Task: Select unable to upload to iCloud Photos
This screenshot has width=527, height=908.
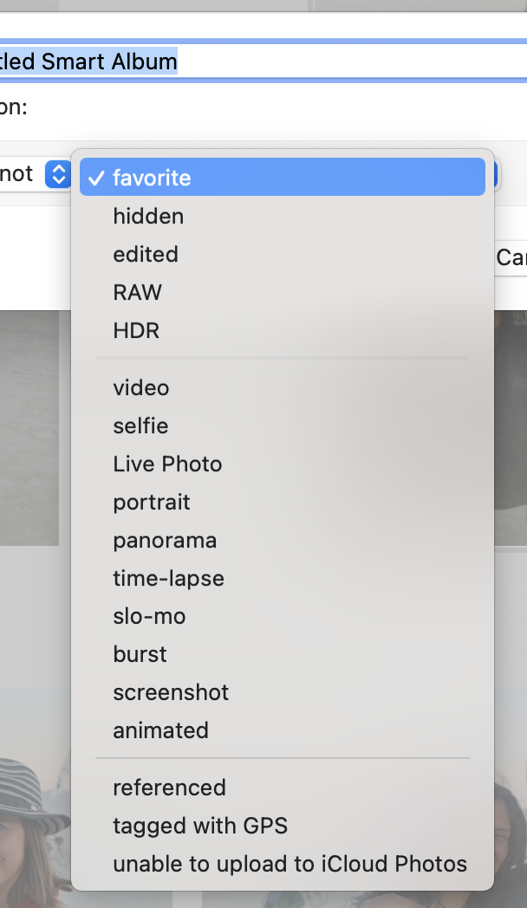Action: (x=290, y=864)
